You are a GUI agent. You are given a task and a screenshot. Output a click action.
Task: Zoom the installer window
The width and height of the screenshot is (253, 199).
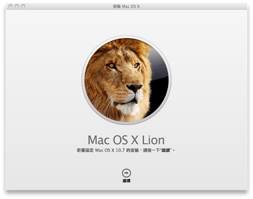pyautogui.click(x=23, y=6)
